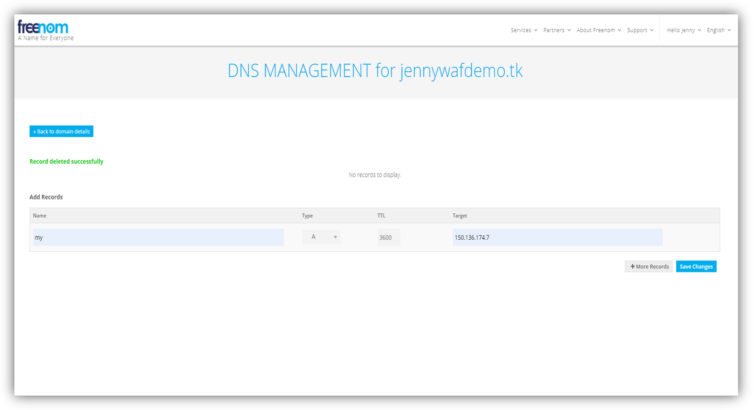Expand the chevron beside Support
Screen dimensions: 754x410
(651, 30)
